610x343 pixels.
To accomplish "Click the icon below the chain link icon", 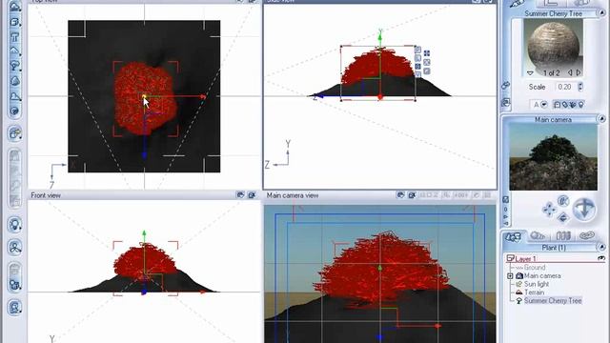I will point(505,103).
